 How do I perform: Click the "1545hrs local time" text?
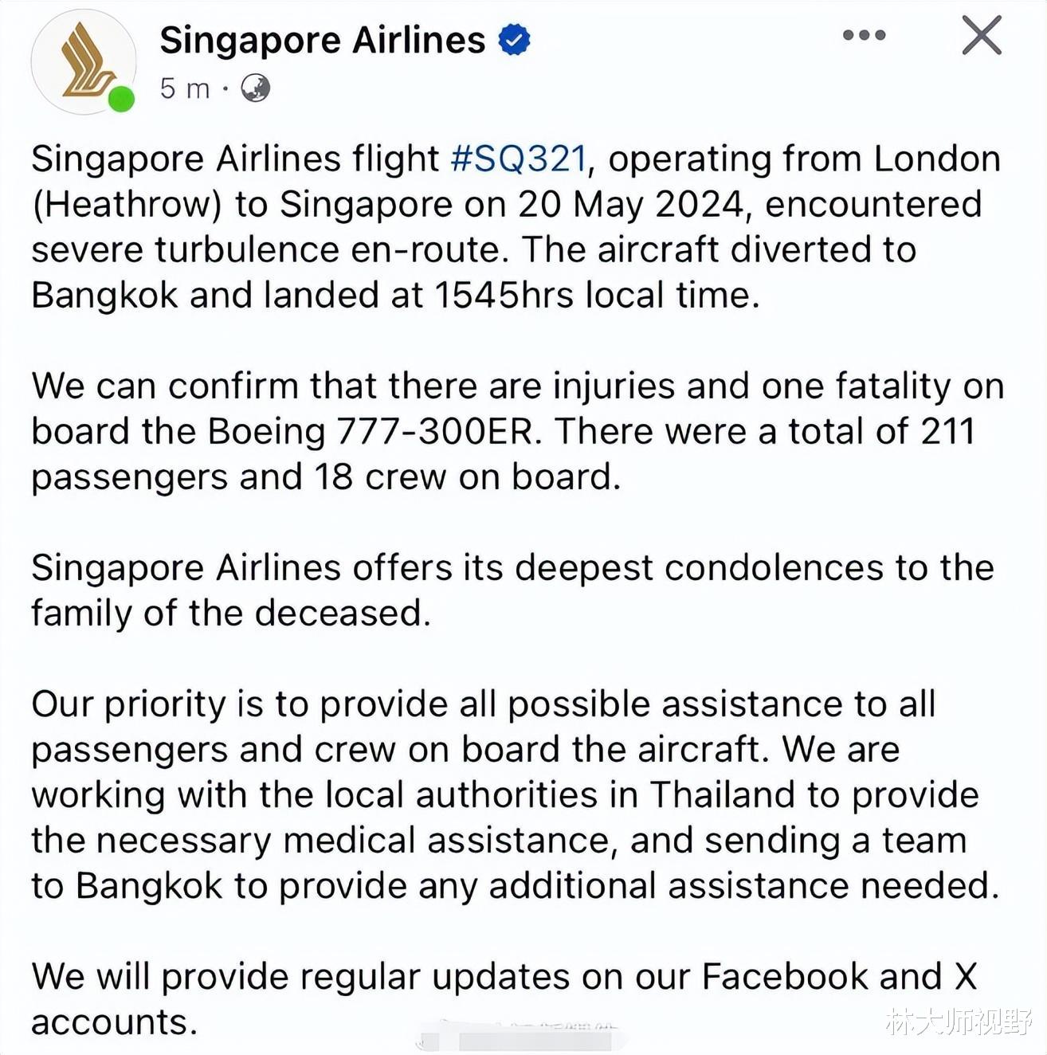pyautogui.click(x=596, y=296)
